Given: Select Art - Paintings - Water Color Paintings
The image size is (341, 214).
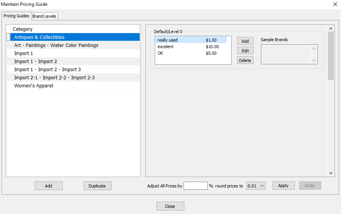Looking at the screenshot, I should point(75,45).
